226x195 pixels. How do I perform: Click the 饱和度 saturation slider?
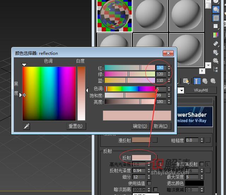coord(130,95)
